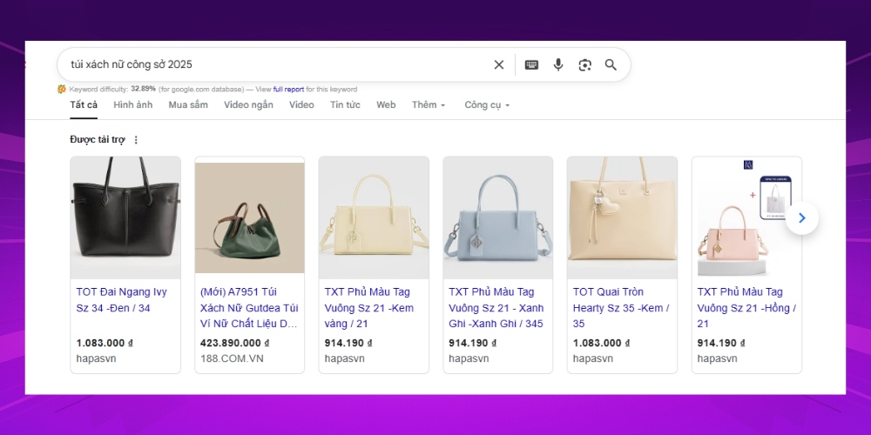Open search by image lens icon
This screenshot has width=871, height=435.
tap(584, 64)
